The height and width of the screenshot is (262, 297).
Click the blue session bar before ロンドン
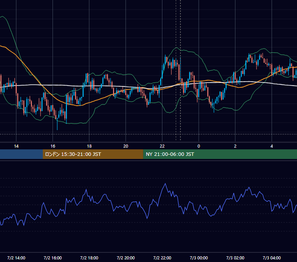(21, 154)
